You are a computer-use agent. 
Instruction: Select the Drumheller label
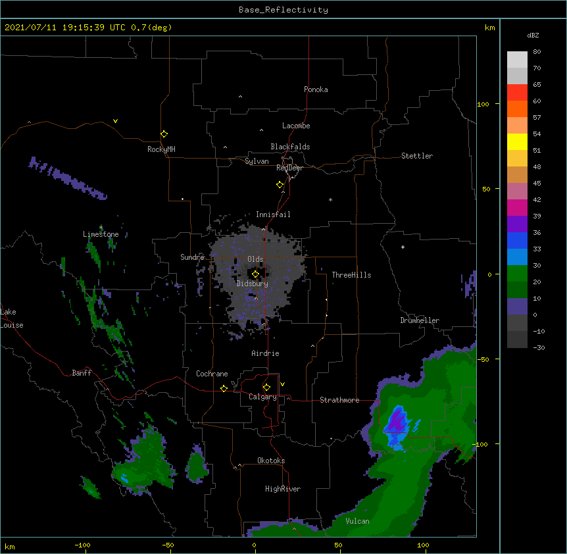point(420,320)
